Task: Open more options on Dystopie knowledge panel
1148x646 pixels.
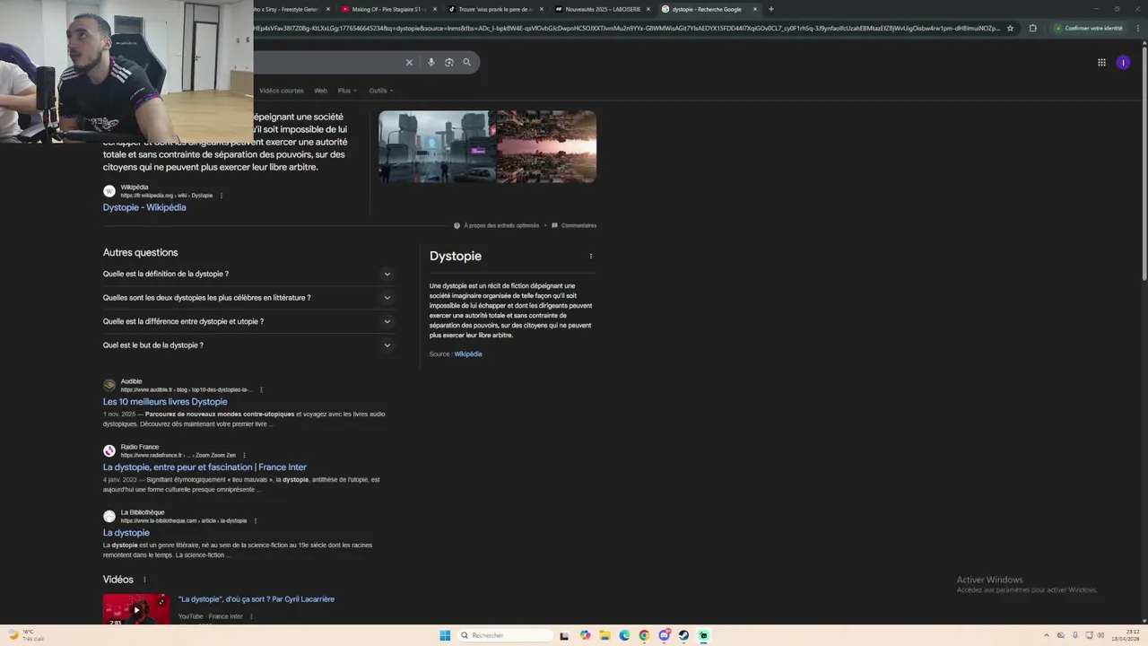Action: [x=590, y=256]
